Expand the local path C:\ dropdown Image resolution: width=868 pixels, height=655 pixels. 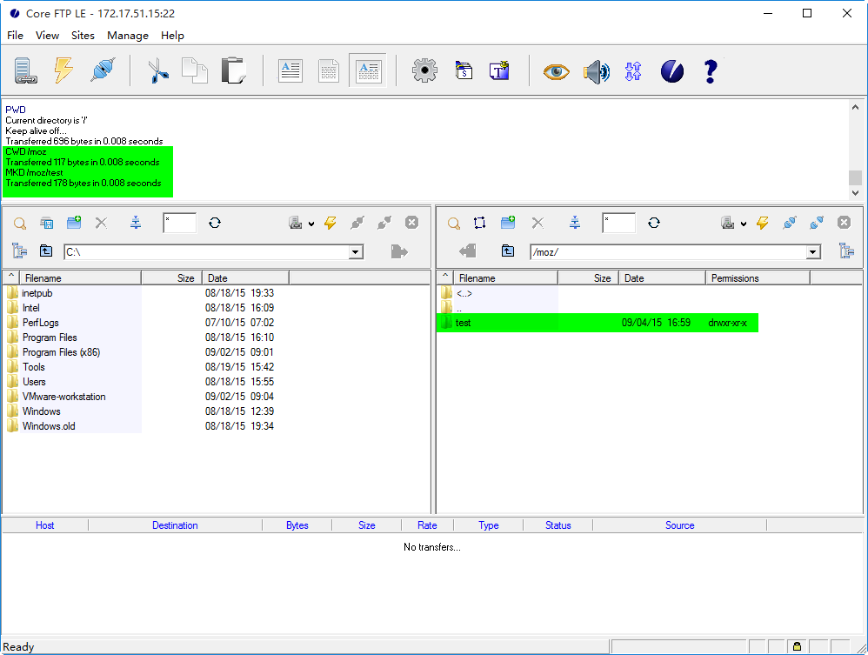[355, 252]
